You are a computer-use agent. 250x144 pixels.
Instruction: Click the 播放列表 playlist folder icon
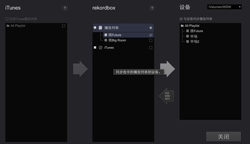(100, 27)
